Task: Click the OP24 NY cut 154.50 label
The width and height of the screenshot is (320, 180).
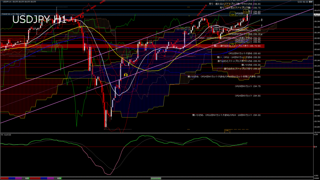Action: [x=247, y=96]
